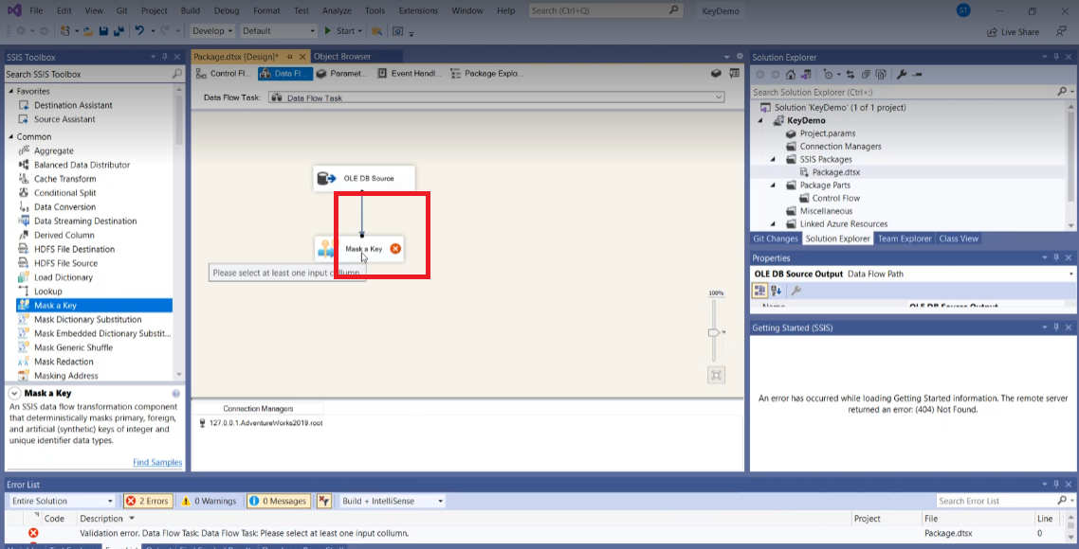The width and height of the screenshot is (1079, 549).
Task: Click the SSIS Toolbox button above design canvas
Action: 734,74
